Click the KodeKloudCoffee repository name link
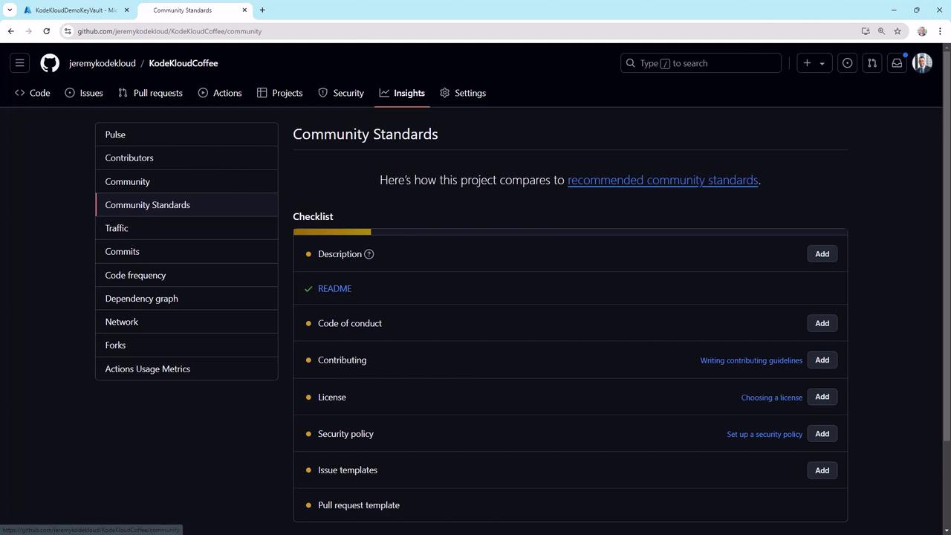The image size is (951, 535). [x=184, y=63]
